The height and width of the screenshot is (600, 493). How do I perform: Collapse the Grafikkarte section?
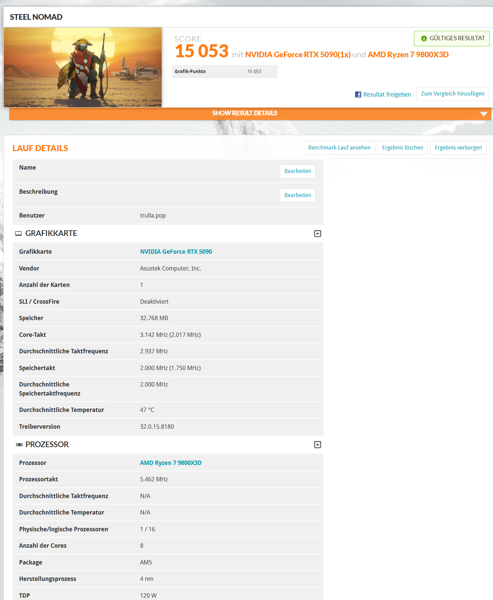pos(318,234)
